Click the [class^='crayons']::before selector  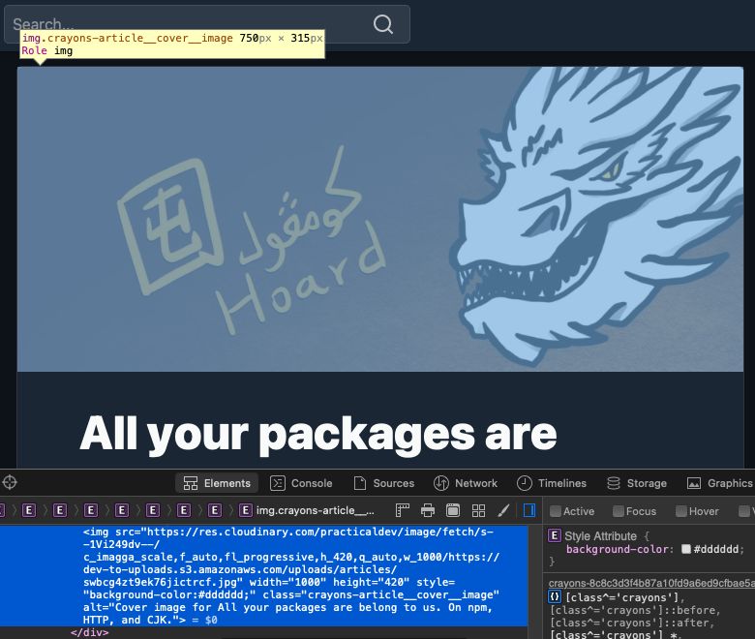tap(635, 610)
